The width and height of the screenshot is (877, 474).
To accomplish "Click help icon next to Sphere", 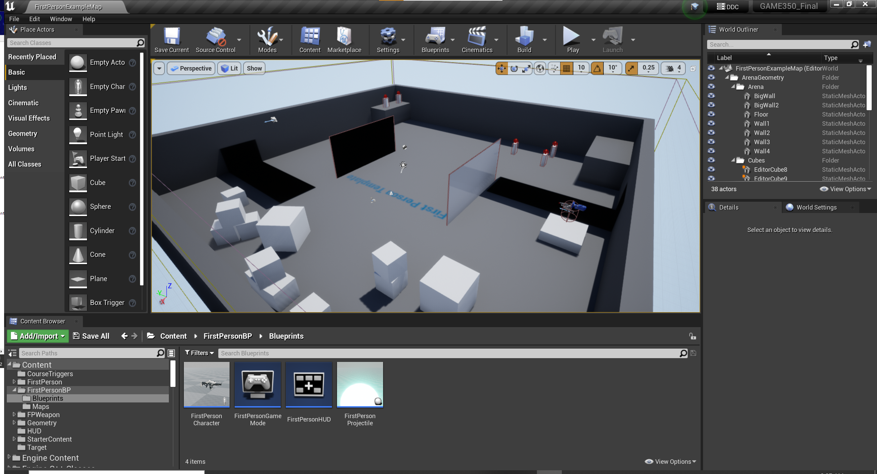I will coord(132,207).
